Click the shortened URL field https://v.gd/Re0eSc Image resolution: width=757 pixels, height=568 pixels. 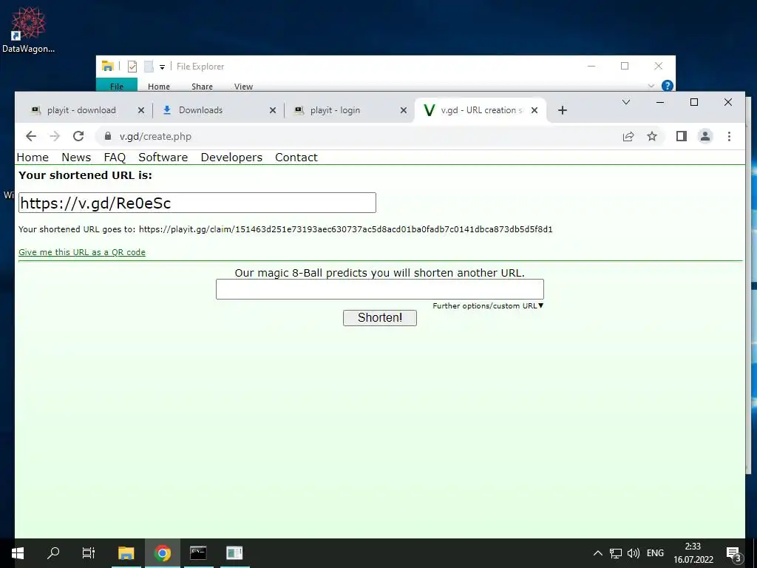pos(197,203)
